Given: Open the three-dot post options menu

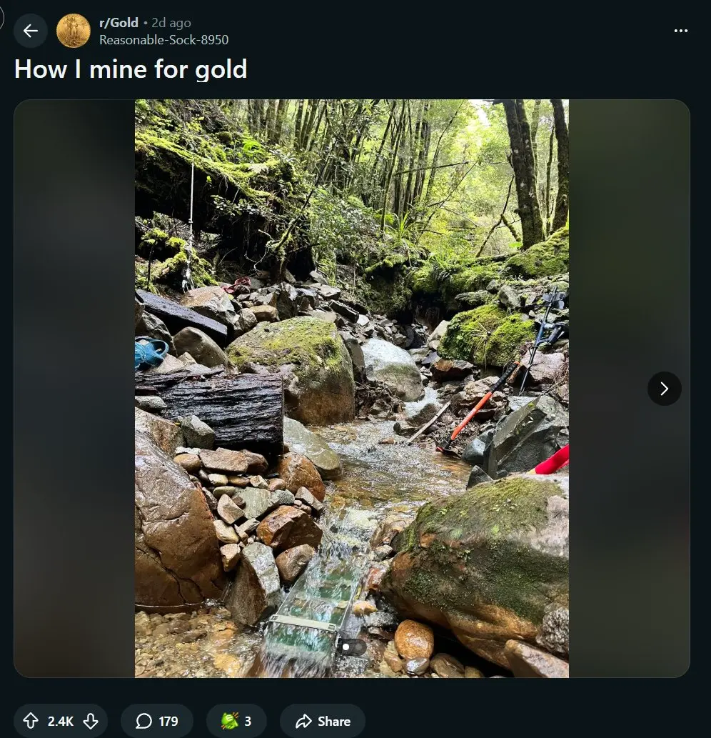Looking at the screenshot, I should (681, 31).
